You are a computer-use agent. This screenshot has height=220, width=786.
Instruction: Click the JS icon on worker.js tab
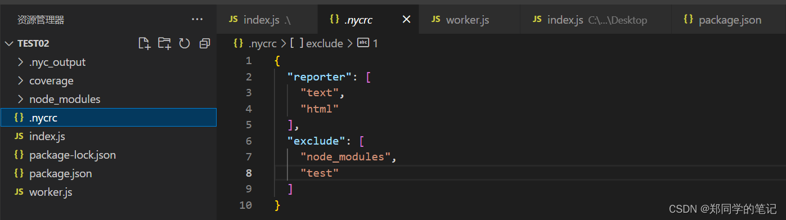pos(435,19)
